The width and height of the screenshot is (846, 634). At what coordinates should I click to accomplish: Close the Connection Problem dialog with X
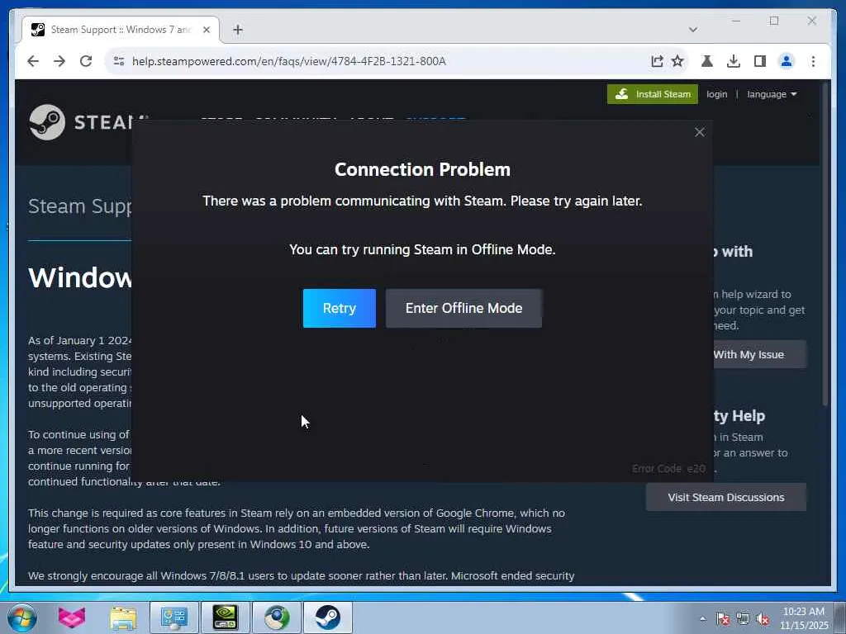[699, 132]
